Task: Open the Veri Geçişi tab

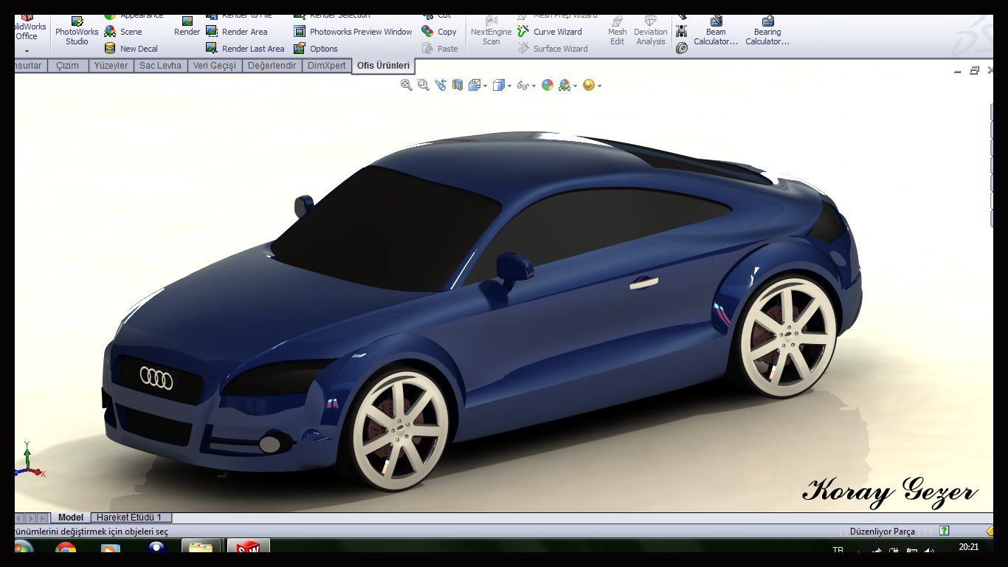Action: pos(214,66)
